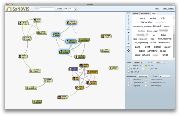180x116 pixels.
Task: Switch to the People tab
Action: (x=136, y=13)
